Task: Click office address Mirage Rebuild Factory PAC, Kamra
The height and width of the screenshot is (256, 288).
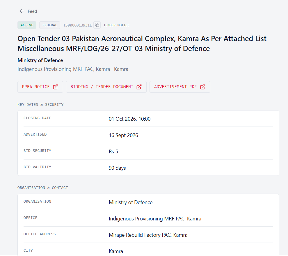Action: tap(148, 235)
